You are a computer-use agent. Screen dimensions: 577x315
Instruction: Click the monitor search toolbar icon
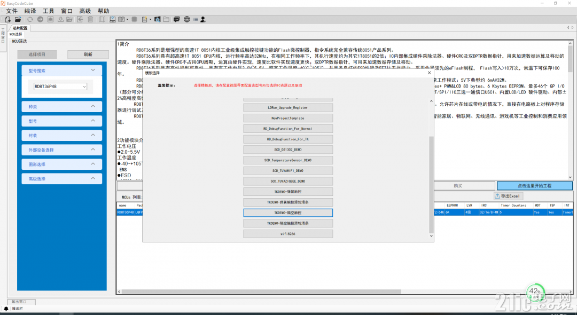click(158, 19)
